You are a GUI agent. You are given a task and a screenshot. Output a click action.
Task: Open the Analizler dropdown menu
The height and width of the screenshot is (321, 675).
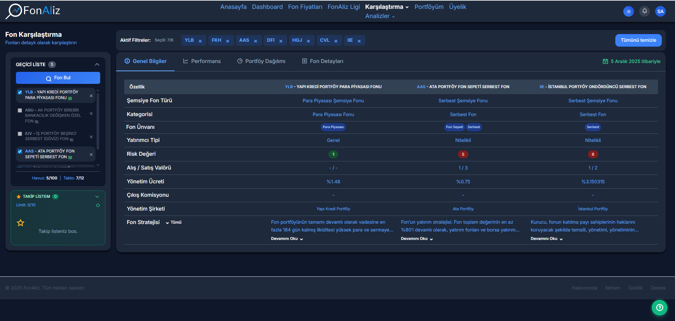(380, 16)
